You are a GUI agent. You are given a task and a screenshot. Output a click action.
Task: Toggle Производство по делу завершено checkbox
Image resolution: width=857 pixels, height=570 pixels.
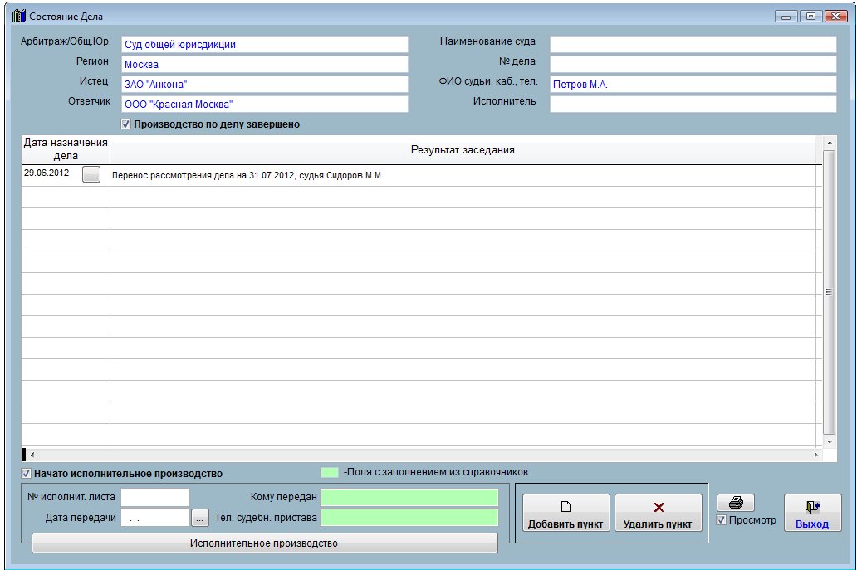tap(126, 124)
